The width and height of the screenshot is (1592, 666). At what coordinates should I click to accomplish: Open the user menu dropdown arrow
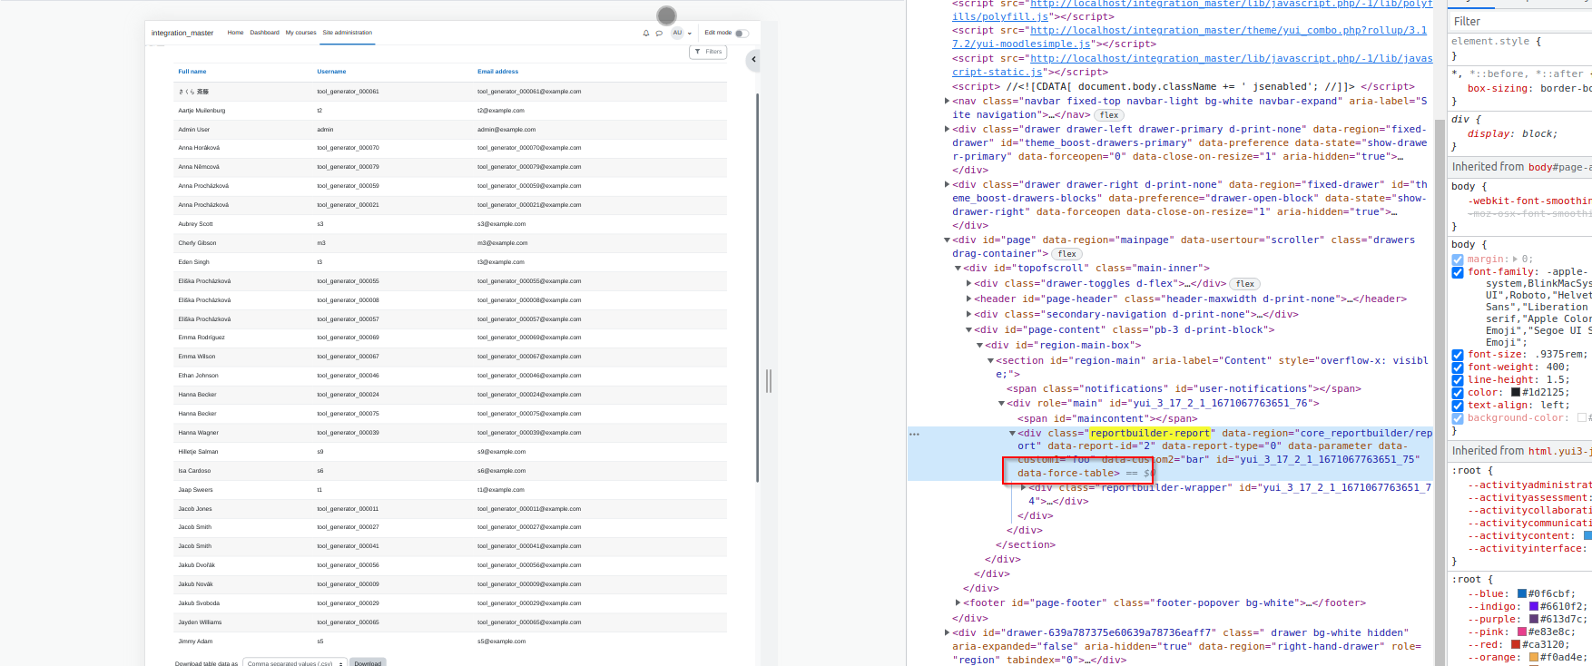[x=690, y=34]
